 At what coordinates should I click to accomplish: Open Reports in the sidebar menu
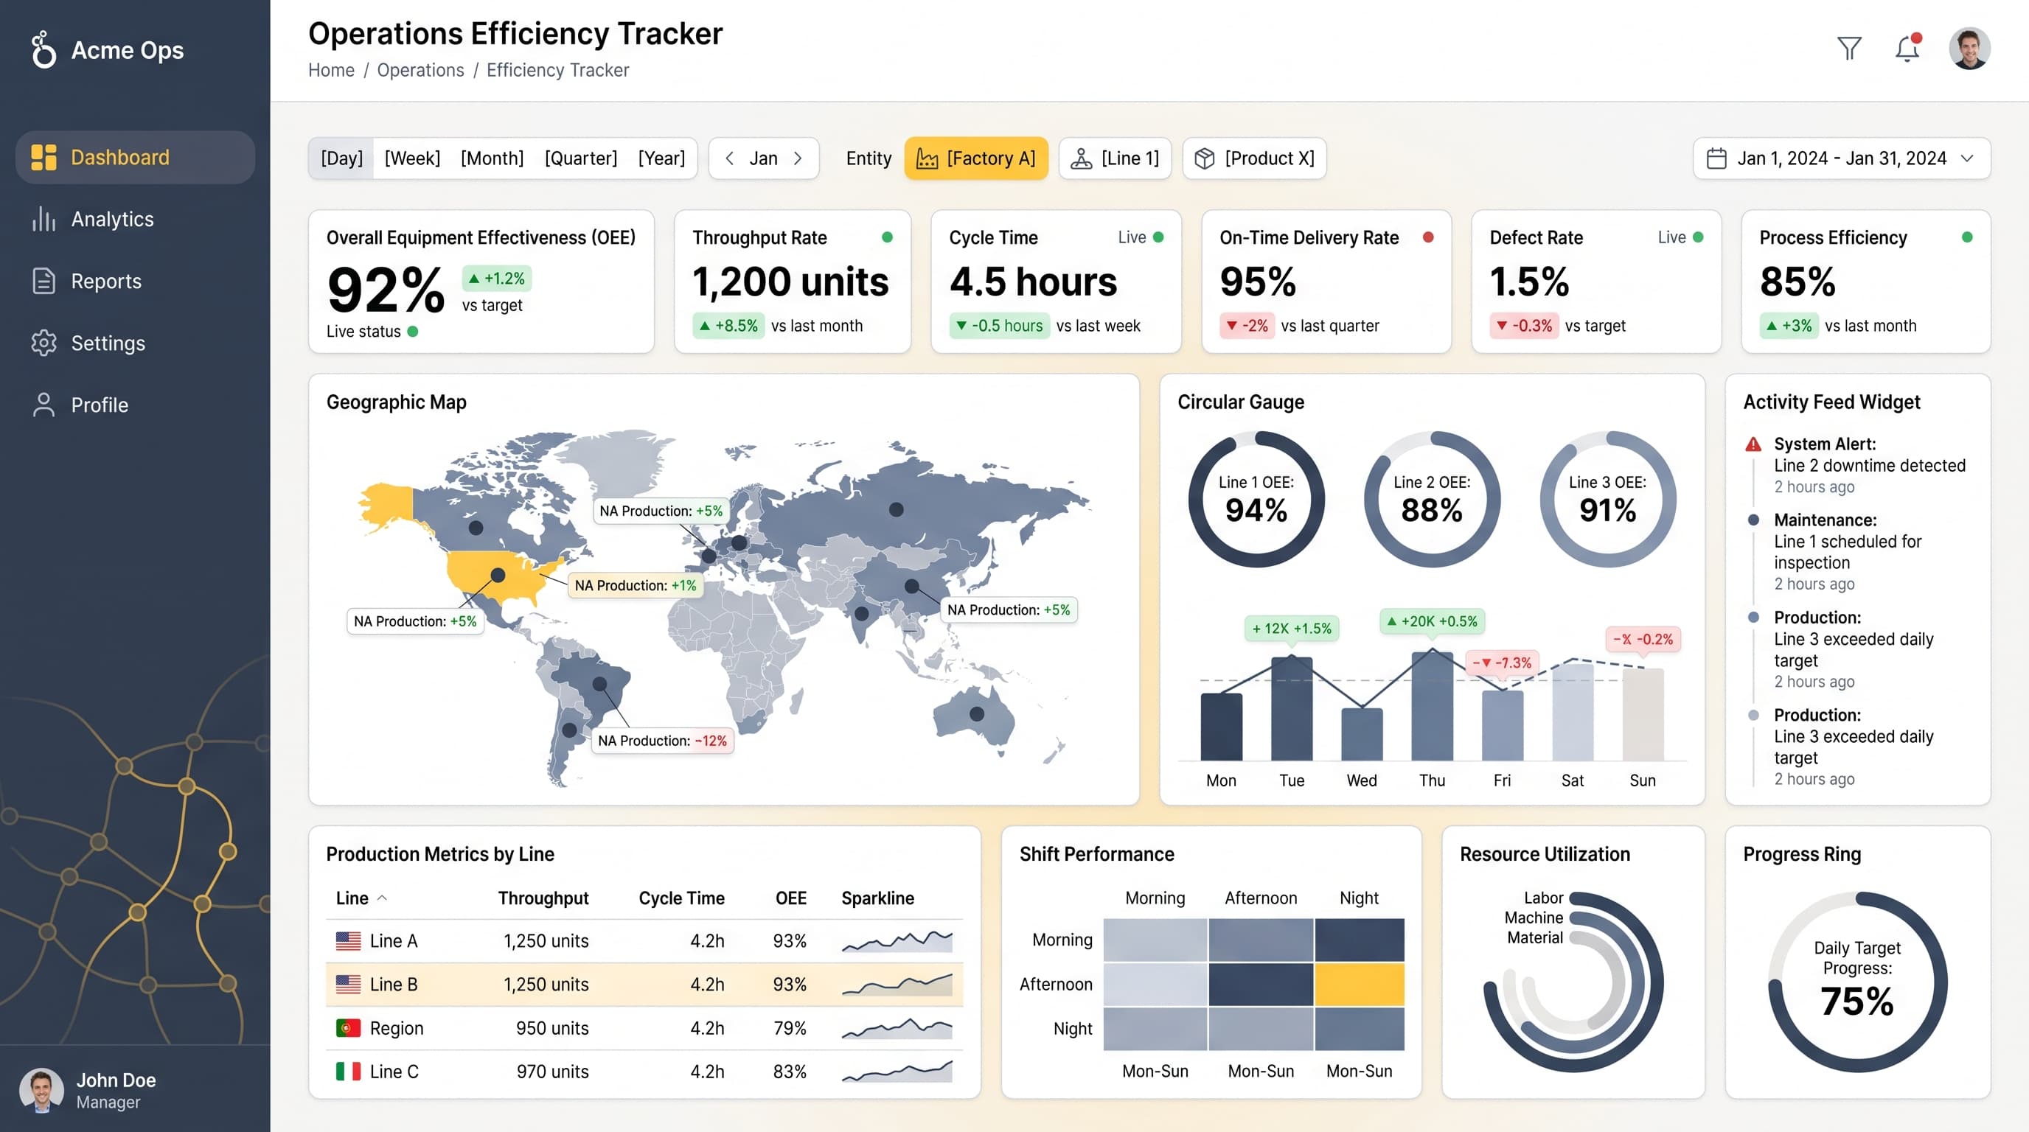pos(135,281)
